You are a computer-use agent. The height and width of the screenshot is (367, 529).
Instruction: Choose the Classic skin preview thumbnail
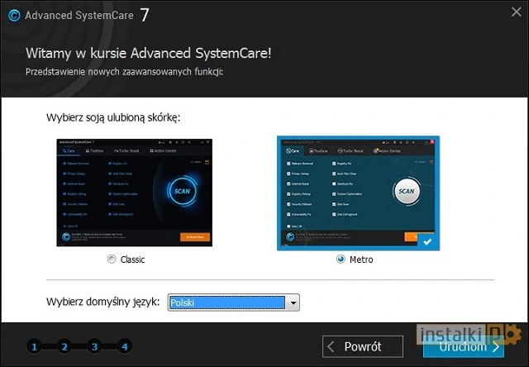(134, 193)
